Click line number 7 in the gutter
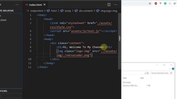177x99 pixels. (30, 43)
